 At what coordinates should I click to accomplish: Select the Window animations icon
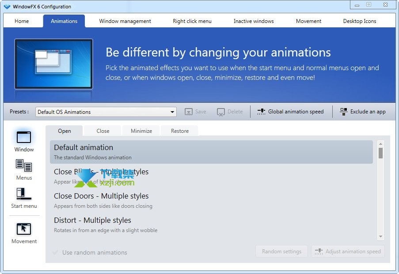(x=24, y=137)
